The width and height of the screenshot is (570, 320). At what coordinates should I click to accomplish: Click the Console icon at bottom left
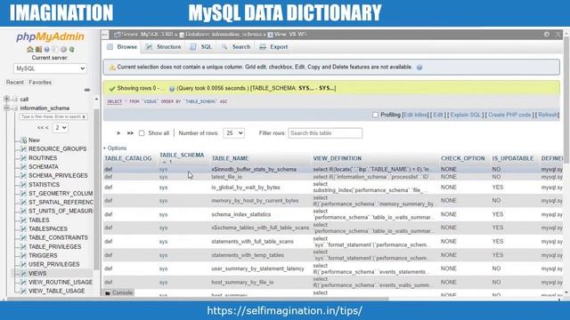coord(108,292)
